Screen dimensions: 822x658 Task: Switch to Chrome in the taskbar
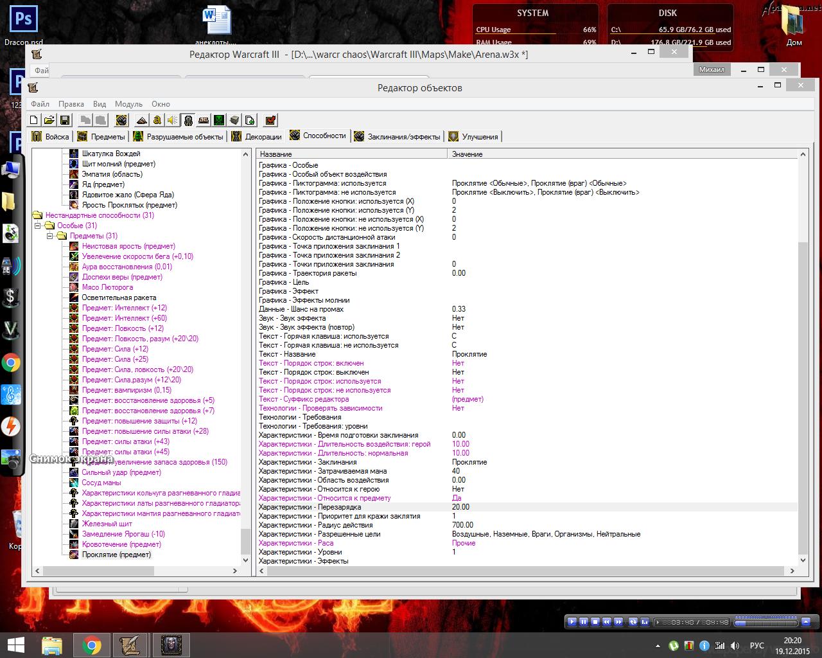92,645
